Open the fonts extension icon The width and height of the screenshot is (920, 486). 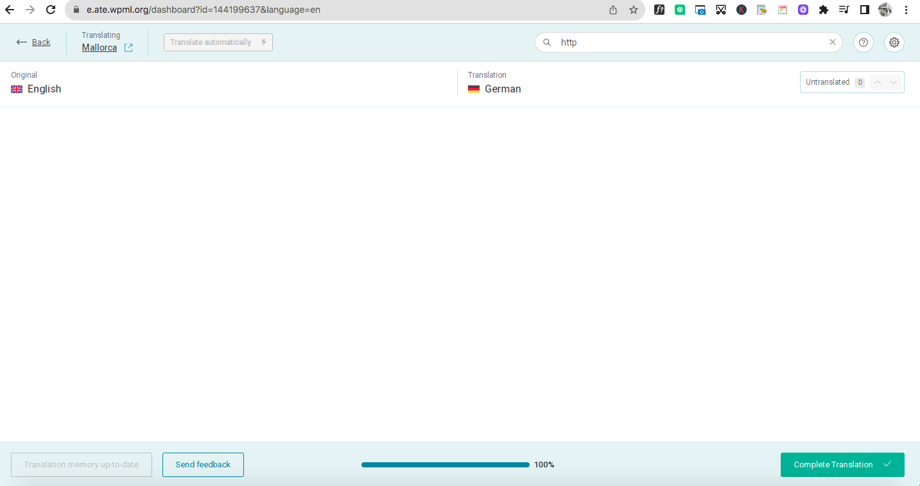(x=659, y=10)
